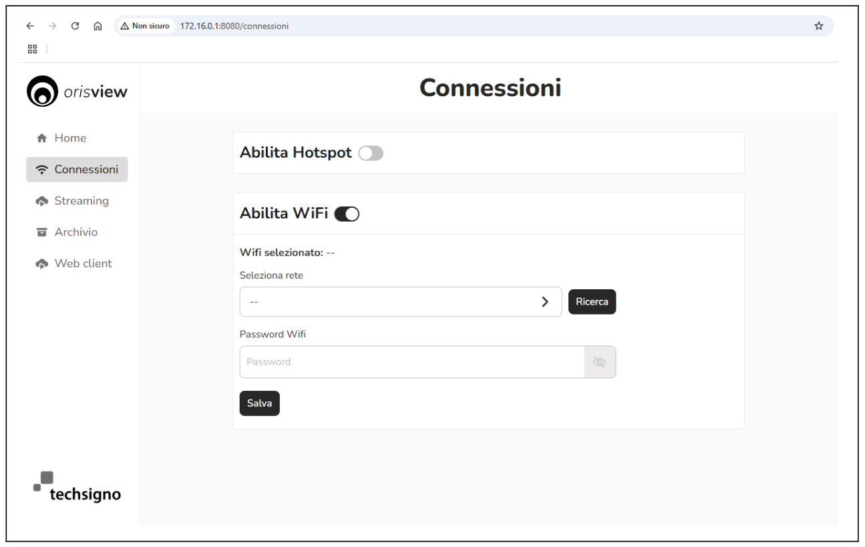Select the Web client upload-cloud icon
This screenshot has width=865, height=547.
pos(41,263)
